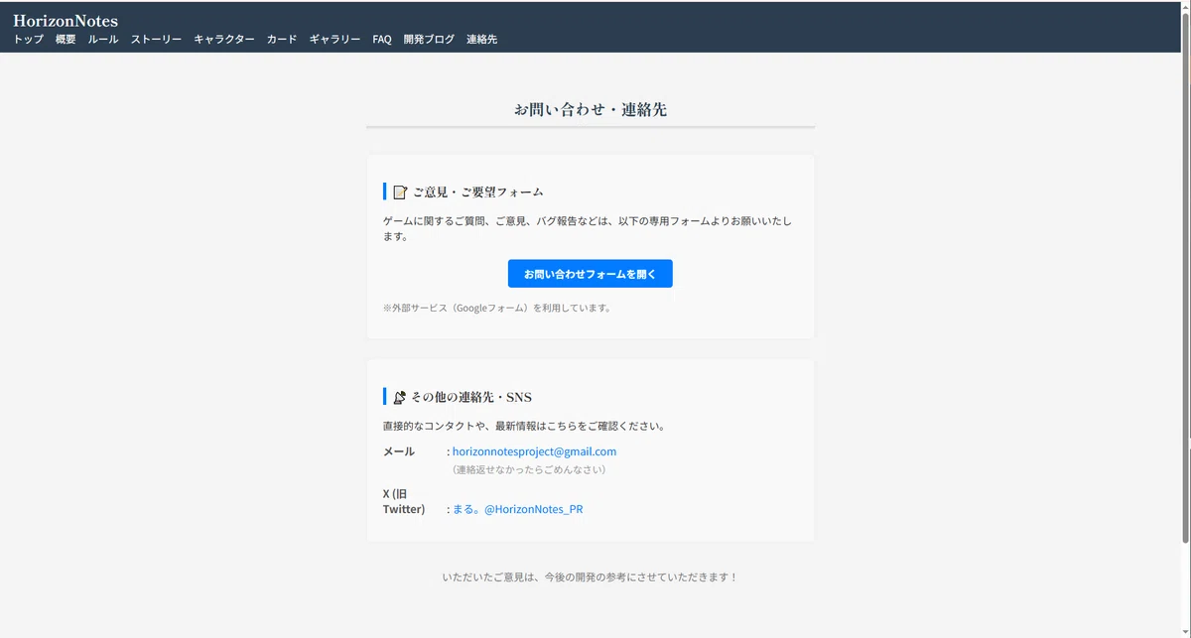The image size is (1191, 638).
Task: Navigate to ストーリー
Action: [156, 40]
